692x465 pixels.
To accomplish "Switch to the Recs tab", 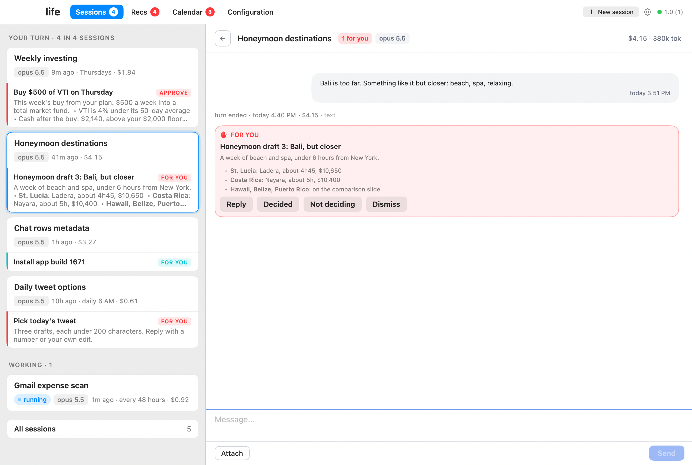I will 145,12.
